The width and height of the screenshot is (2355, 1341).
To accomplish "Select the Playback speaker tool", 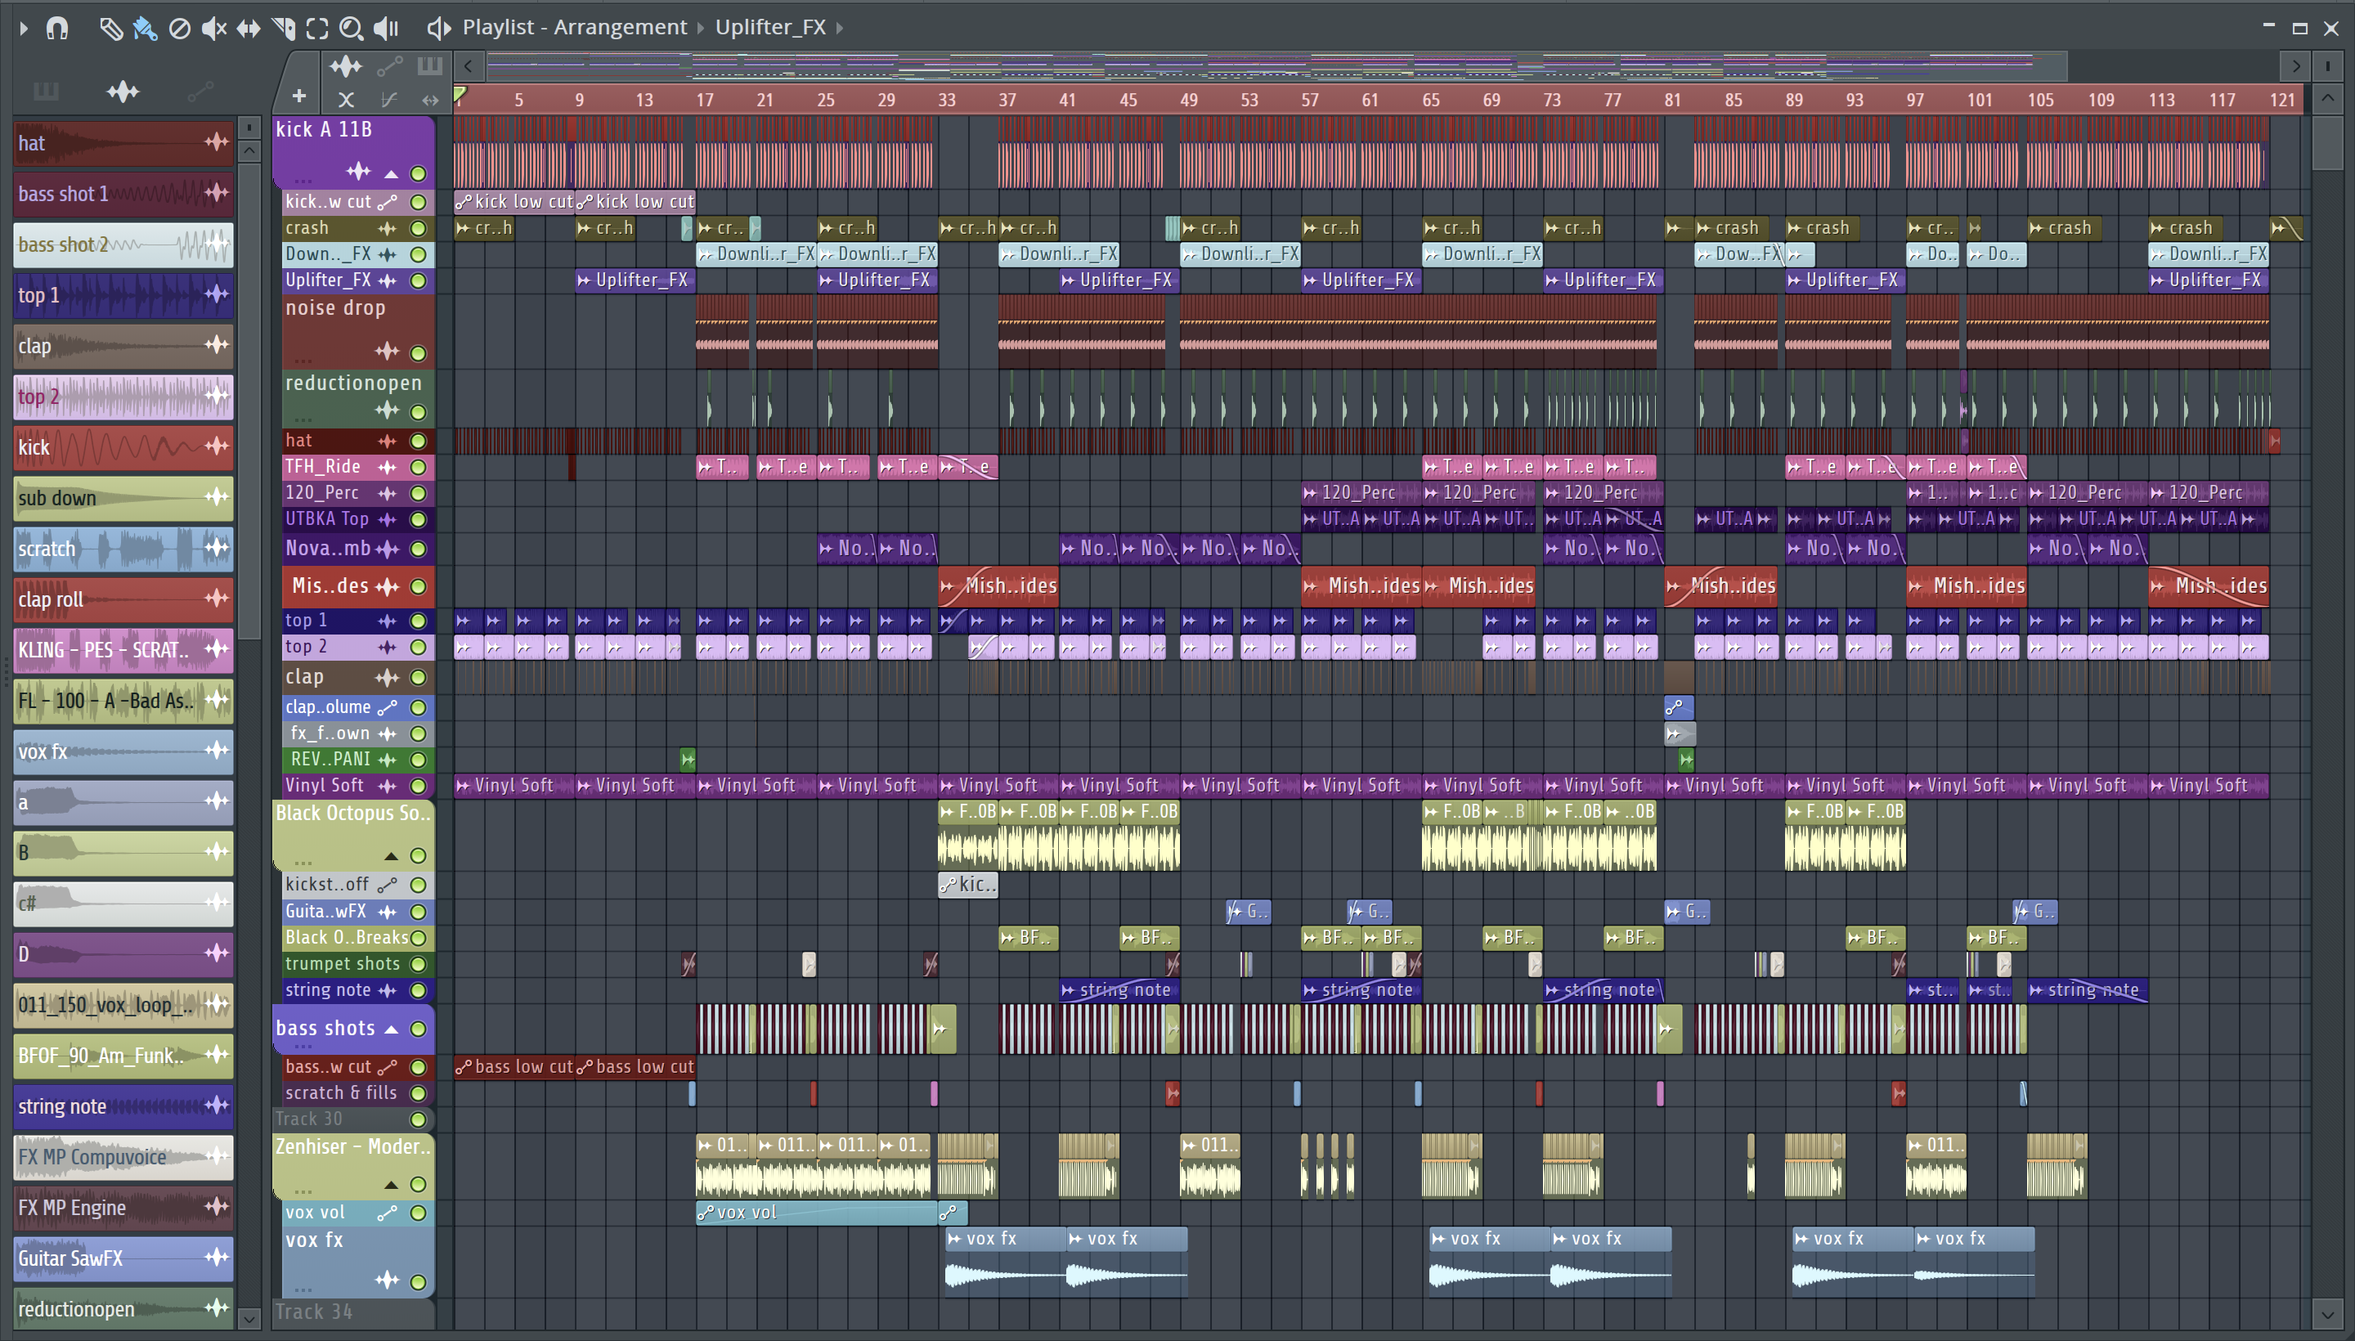I will click(x=386, y=29).
